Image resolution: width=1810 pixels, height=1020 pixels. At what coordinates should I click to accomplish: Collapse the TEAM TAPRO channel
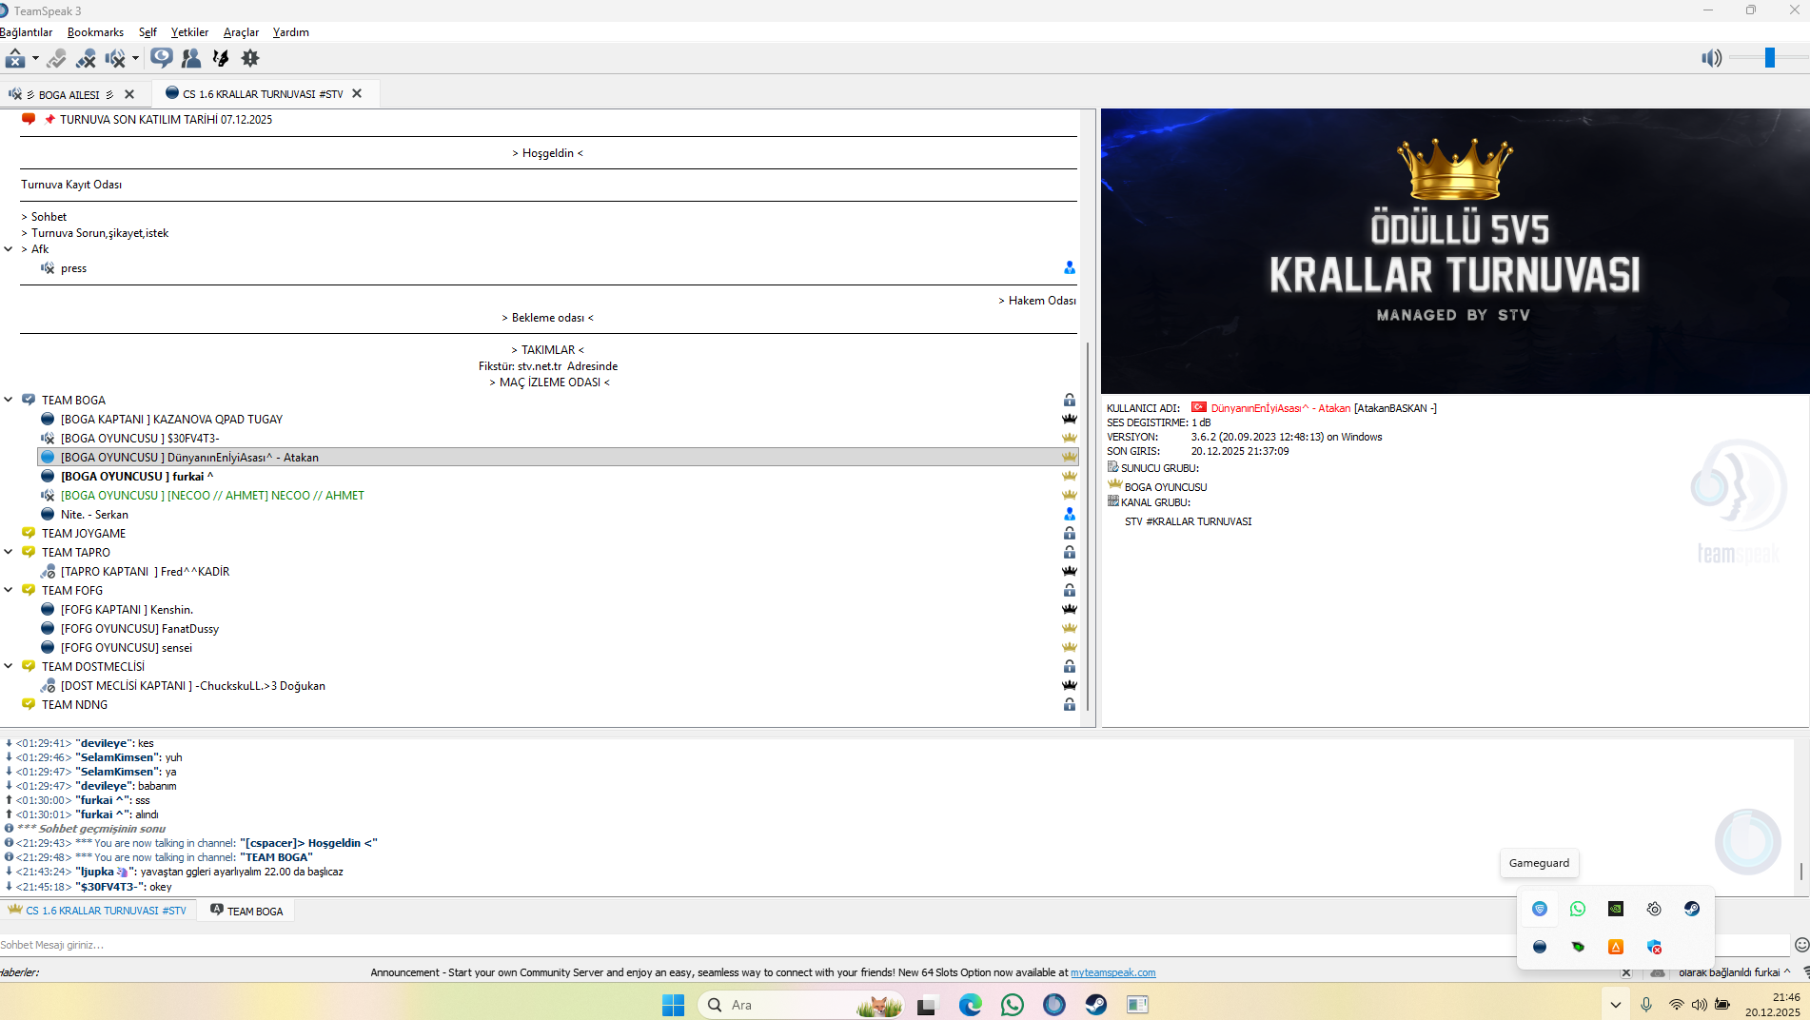pyautogui.click(x=9, y=552)
